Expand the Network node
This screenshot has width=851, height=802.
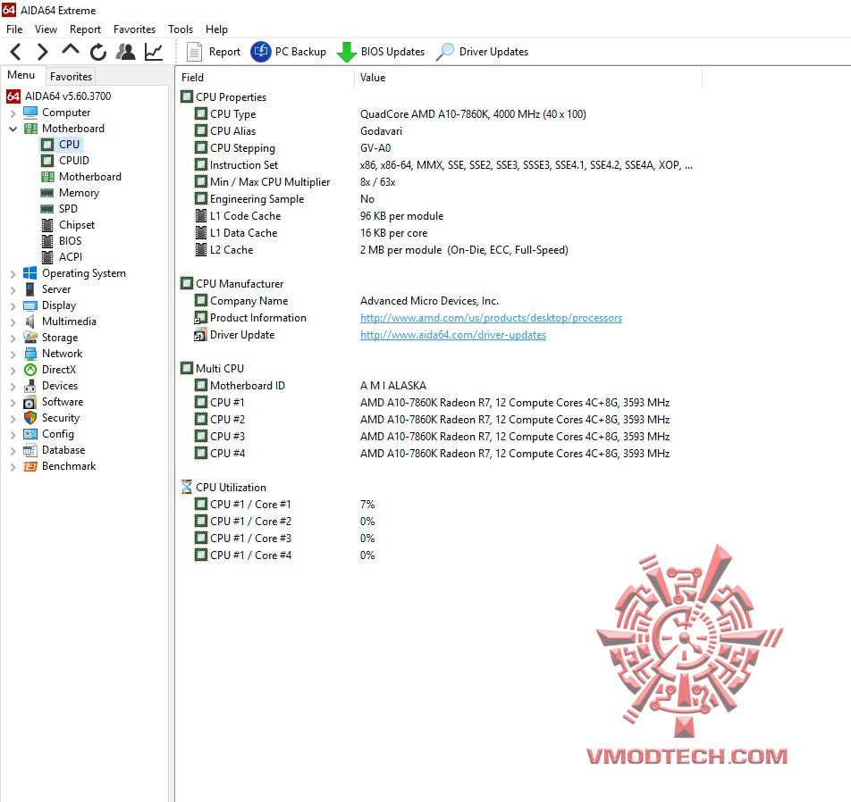pos(13,355)
